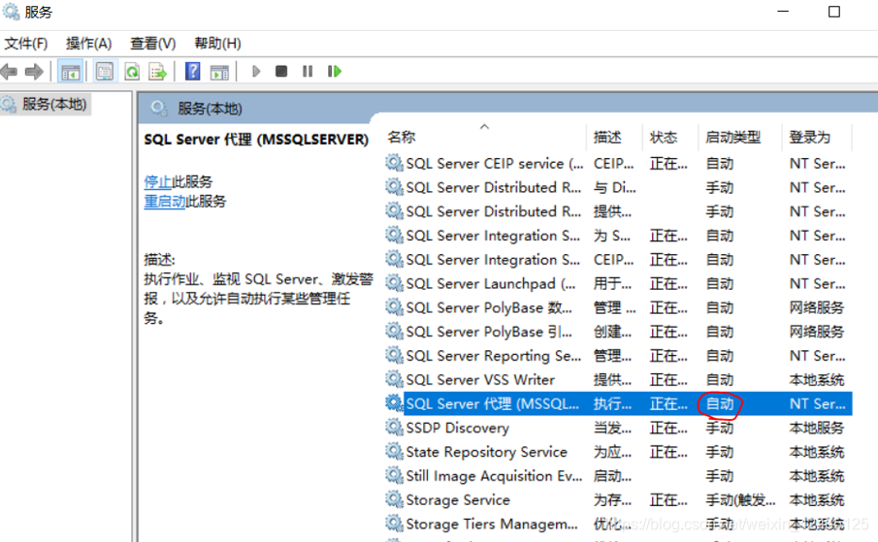Click the Restart service icon
Screen dimensions: 878x542
(335, 72)
